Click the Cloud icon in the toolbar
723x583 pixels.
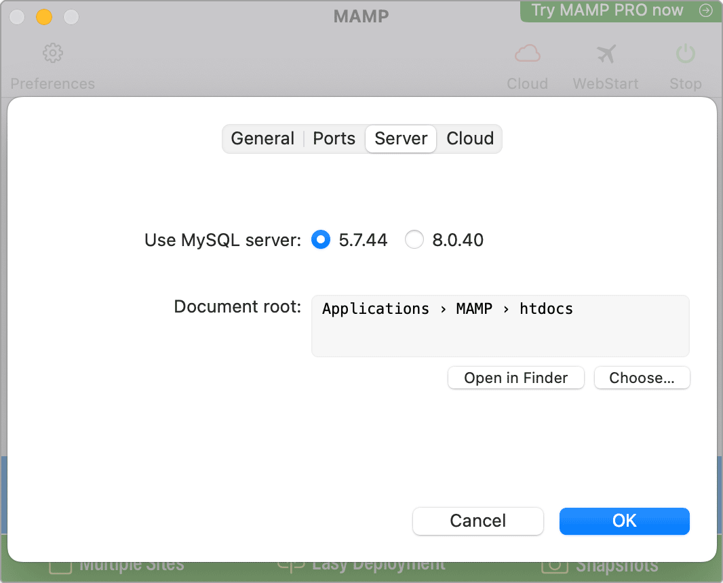pyautogui.click(x=528, y=54)
